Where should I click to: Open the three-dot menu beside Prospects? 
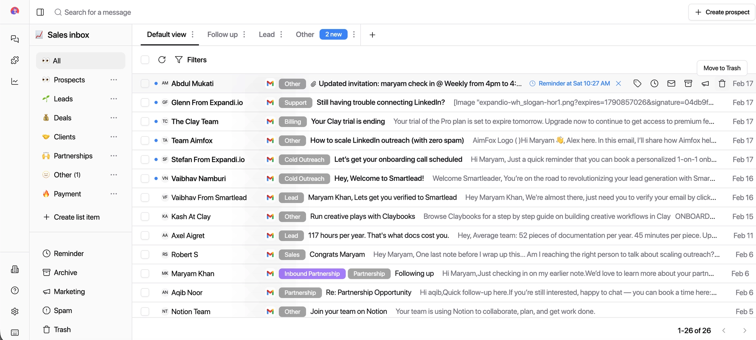pos(114,80)
